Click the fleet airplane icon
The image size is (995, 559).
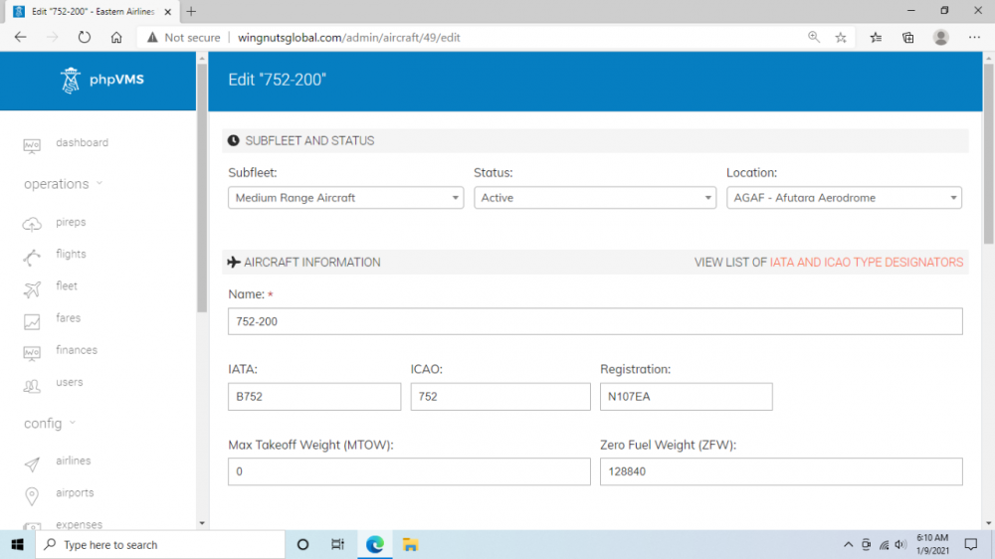pos(32,288)
